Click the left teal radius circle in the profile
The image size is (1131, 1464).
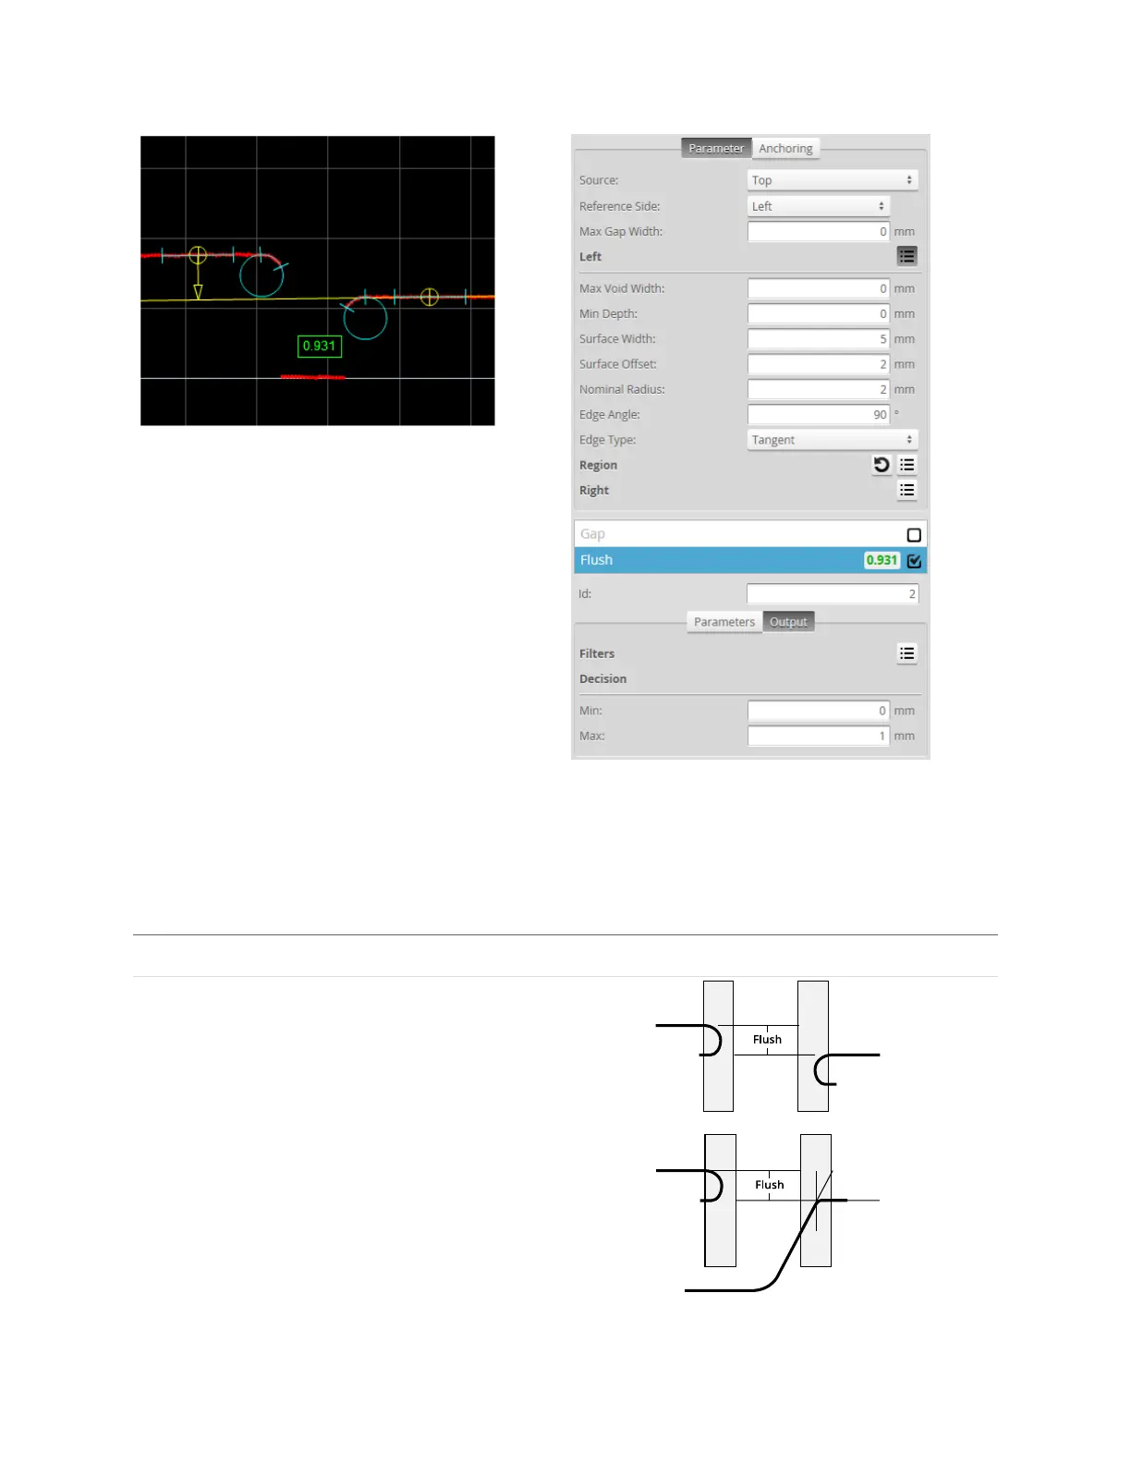click(261, 275)
